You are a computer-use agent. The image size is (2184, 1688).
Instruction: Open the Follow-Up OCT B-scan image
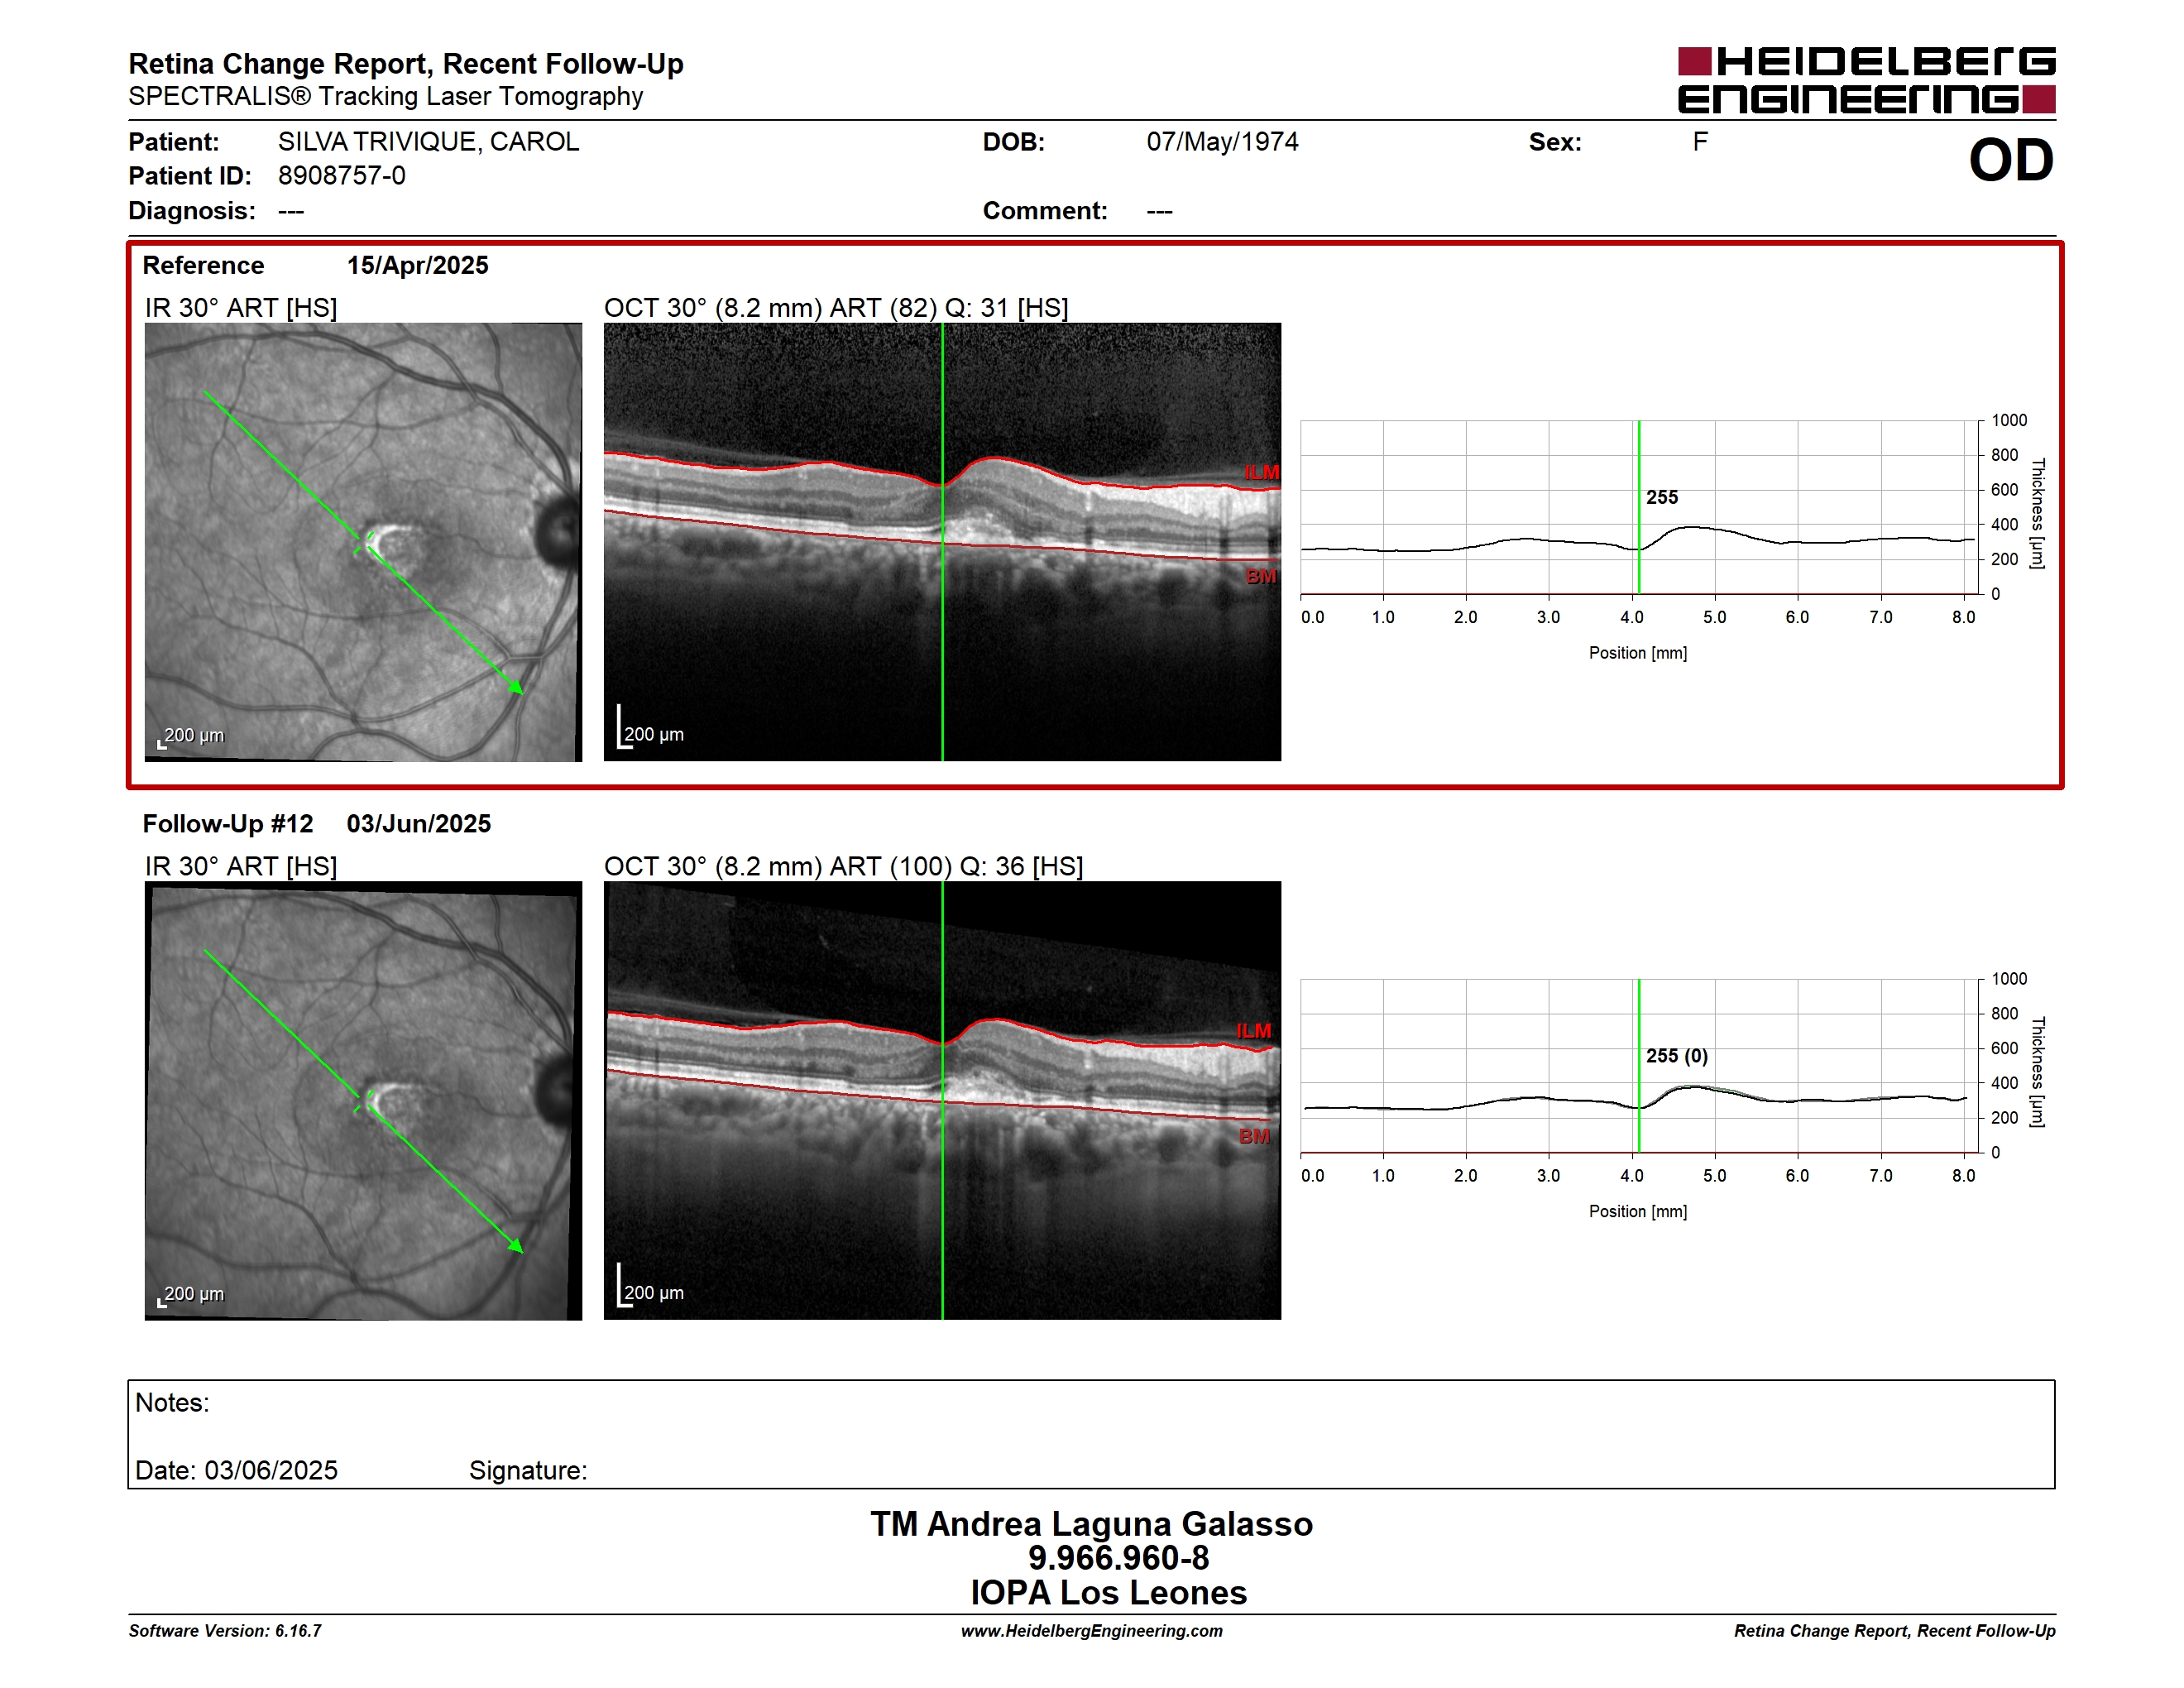point(942,1100)
